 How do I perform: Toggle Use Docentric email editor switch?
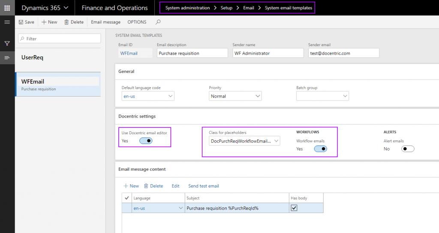click(x=146, y=141)
